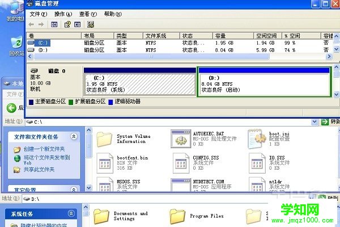Sort volumes by the Volume column header
This screenshot has height=227, width=340.
(54, 36)
